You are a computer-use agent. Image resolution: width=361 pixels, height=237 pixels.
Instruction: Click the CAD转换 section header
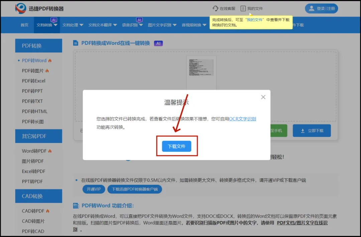(x=39, y=196)
